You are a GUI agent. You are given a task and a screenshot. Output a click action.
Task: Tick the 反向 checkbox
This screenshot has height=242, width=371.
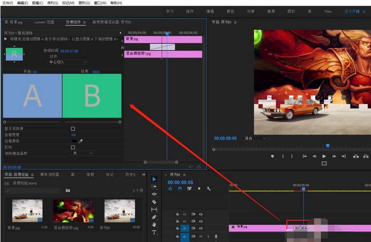click(x=73, y=148)
